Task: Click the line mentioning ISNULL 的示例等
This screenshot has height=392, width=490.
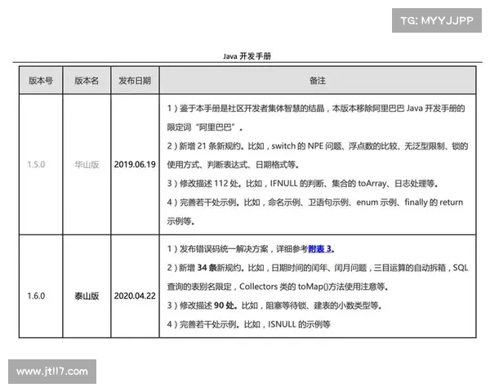Action: coord(248,324)
